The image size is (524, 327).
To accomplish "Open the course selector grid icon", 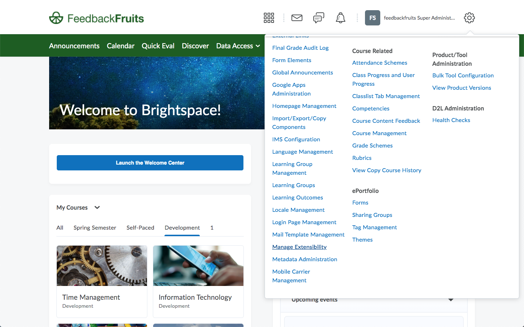I will pos(269,18).
